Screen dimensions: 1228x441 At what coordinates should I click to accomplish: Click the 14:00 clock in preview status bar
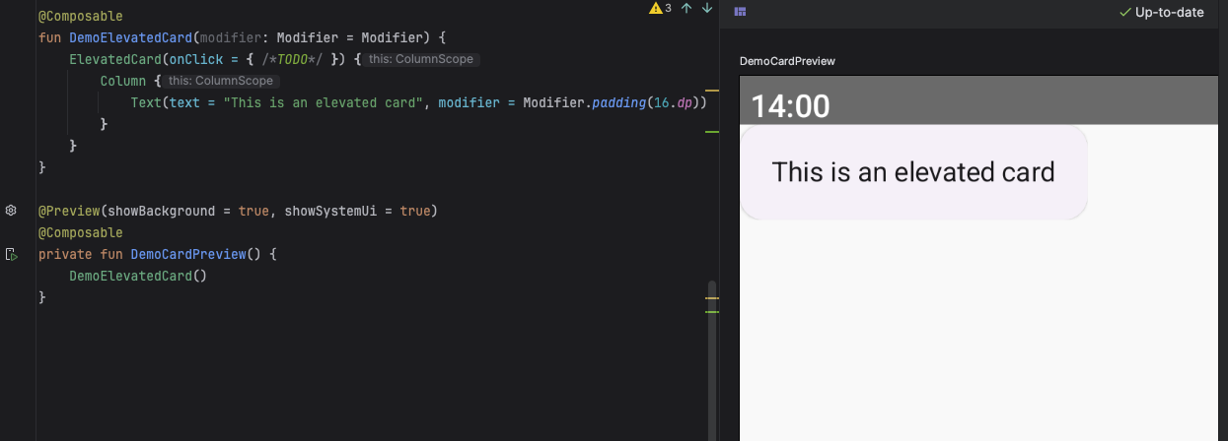790,106
